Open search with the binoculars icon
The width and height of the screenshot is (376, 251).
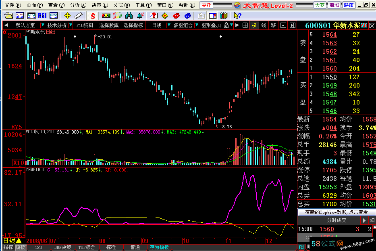[x=129, y=16]
